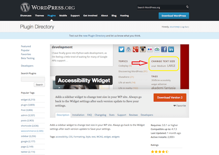Switch to the plugin Support tab
The height and width of the screenshot is (155, 219).
tap(122, 115)
